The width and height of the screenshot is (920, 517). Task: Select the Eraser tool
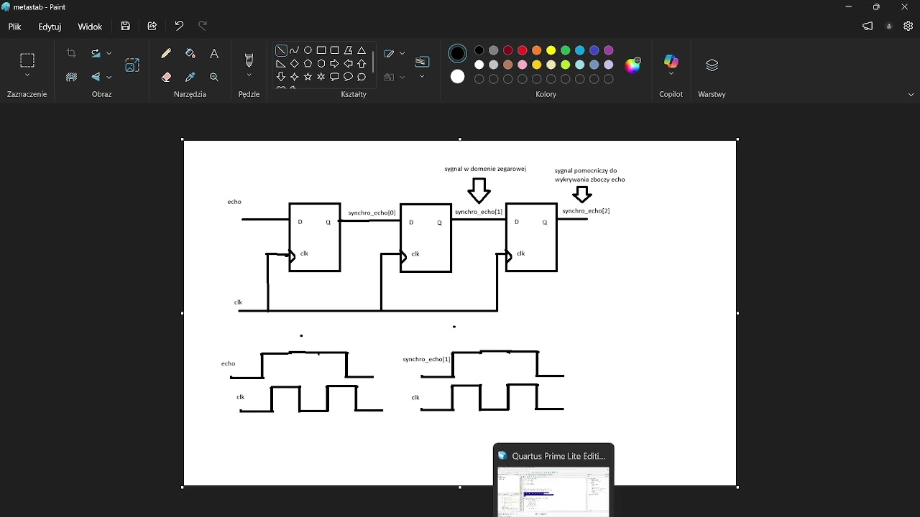(x=166, y=77)
